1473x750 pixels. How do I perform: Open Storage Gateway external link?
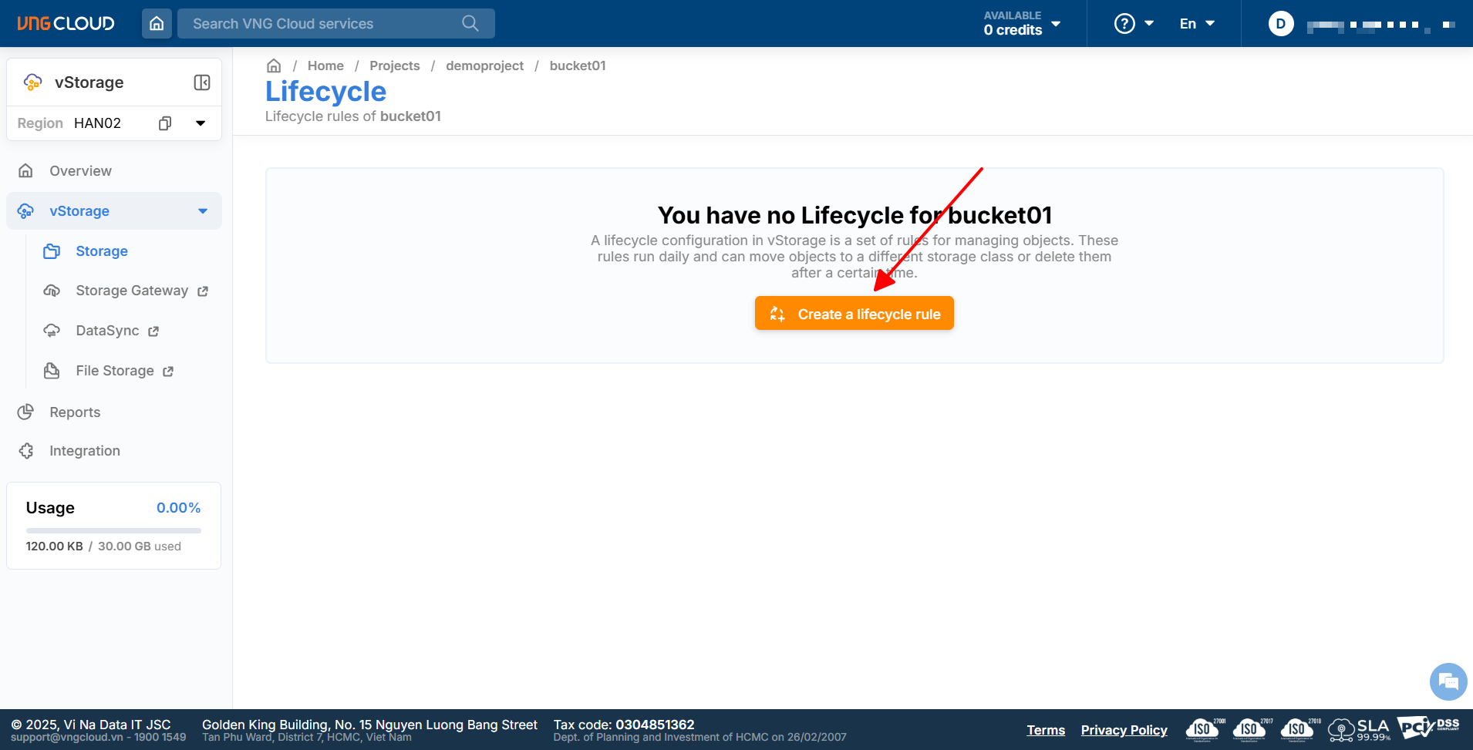132,291
